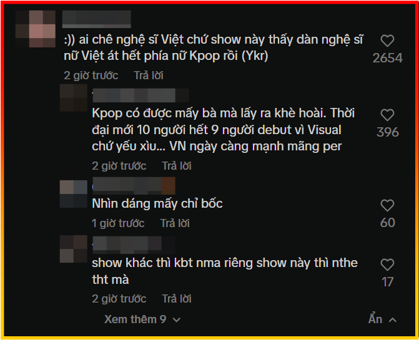Image resolution: width=419 pixels, height=340 pixels.
Task: Click the chevron next to 'Xem thêm 9'
Action: (177, 320)
